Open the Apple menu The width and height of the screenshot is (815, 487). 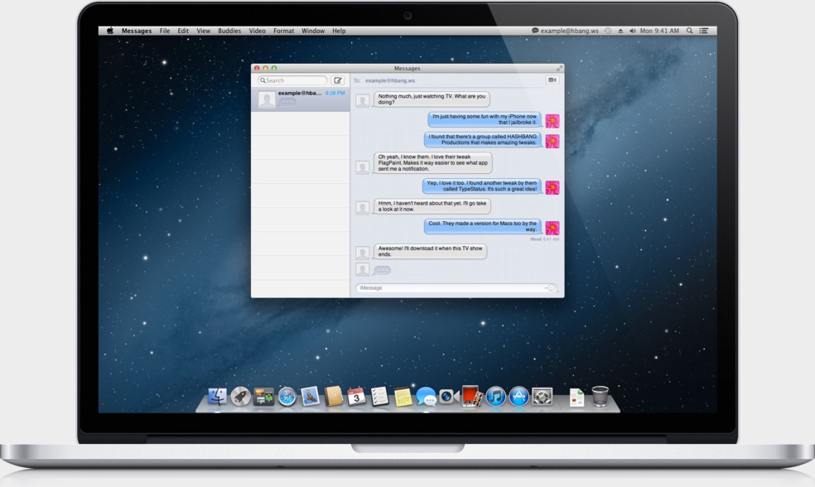110,31
